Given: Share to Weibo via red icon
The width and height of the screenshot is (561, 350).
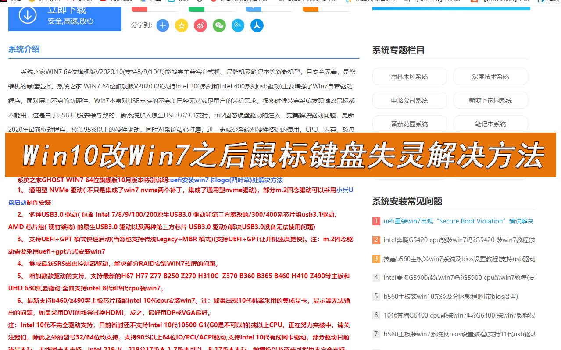Looking at the screenshot, I should [200, 25].
